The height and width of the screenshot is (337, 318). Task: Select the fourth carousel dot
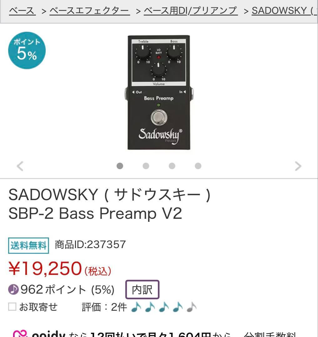coord(197,166)
